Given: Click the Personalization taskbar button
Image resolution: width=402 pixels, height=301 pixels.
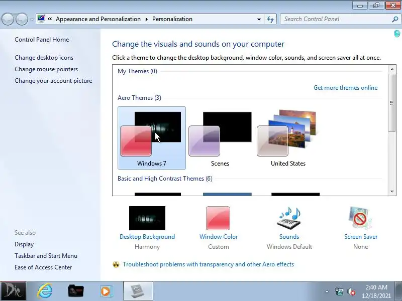Looking at the screenshot, I should pyautogui.click(x=138, y=291).
